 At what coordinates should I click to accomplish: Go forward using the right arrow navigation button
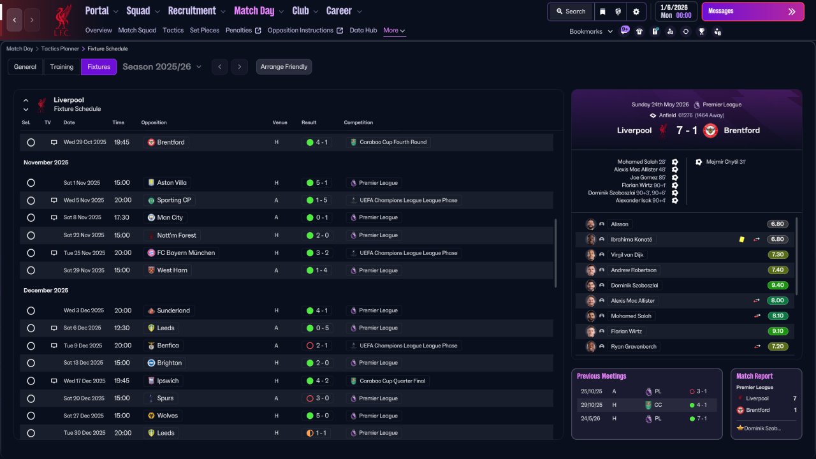pos(32,20)
